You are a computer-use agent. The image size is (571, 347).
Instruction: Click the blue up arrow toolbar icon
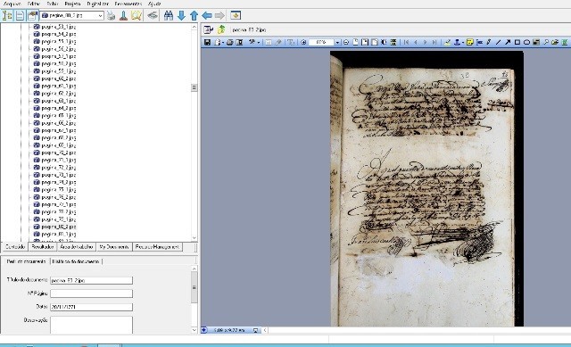(194, 16)
